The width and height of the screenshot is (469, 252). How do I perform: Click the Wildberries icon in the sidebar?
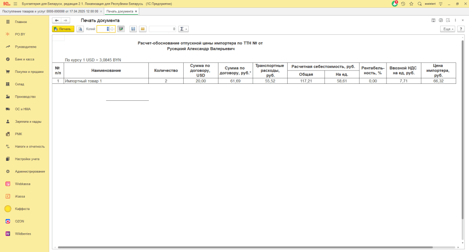(8, 234)
